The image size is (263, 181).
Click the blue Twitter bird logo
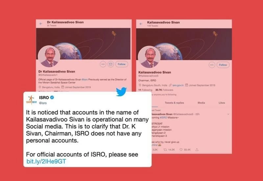tap(121, 91)
